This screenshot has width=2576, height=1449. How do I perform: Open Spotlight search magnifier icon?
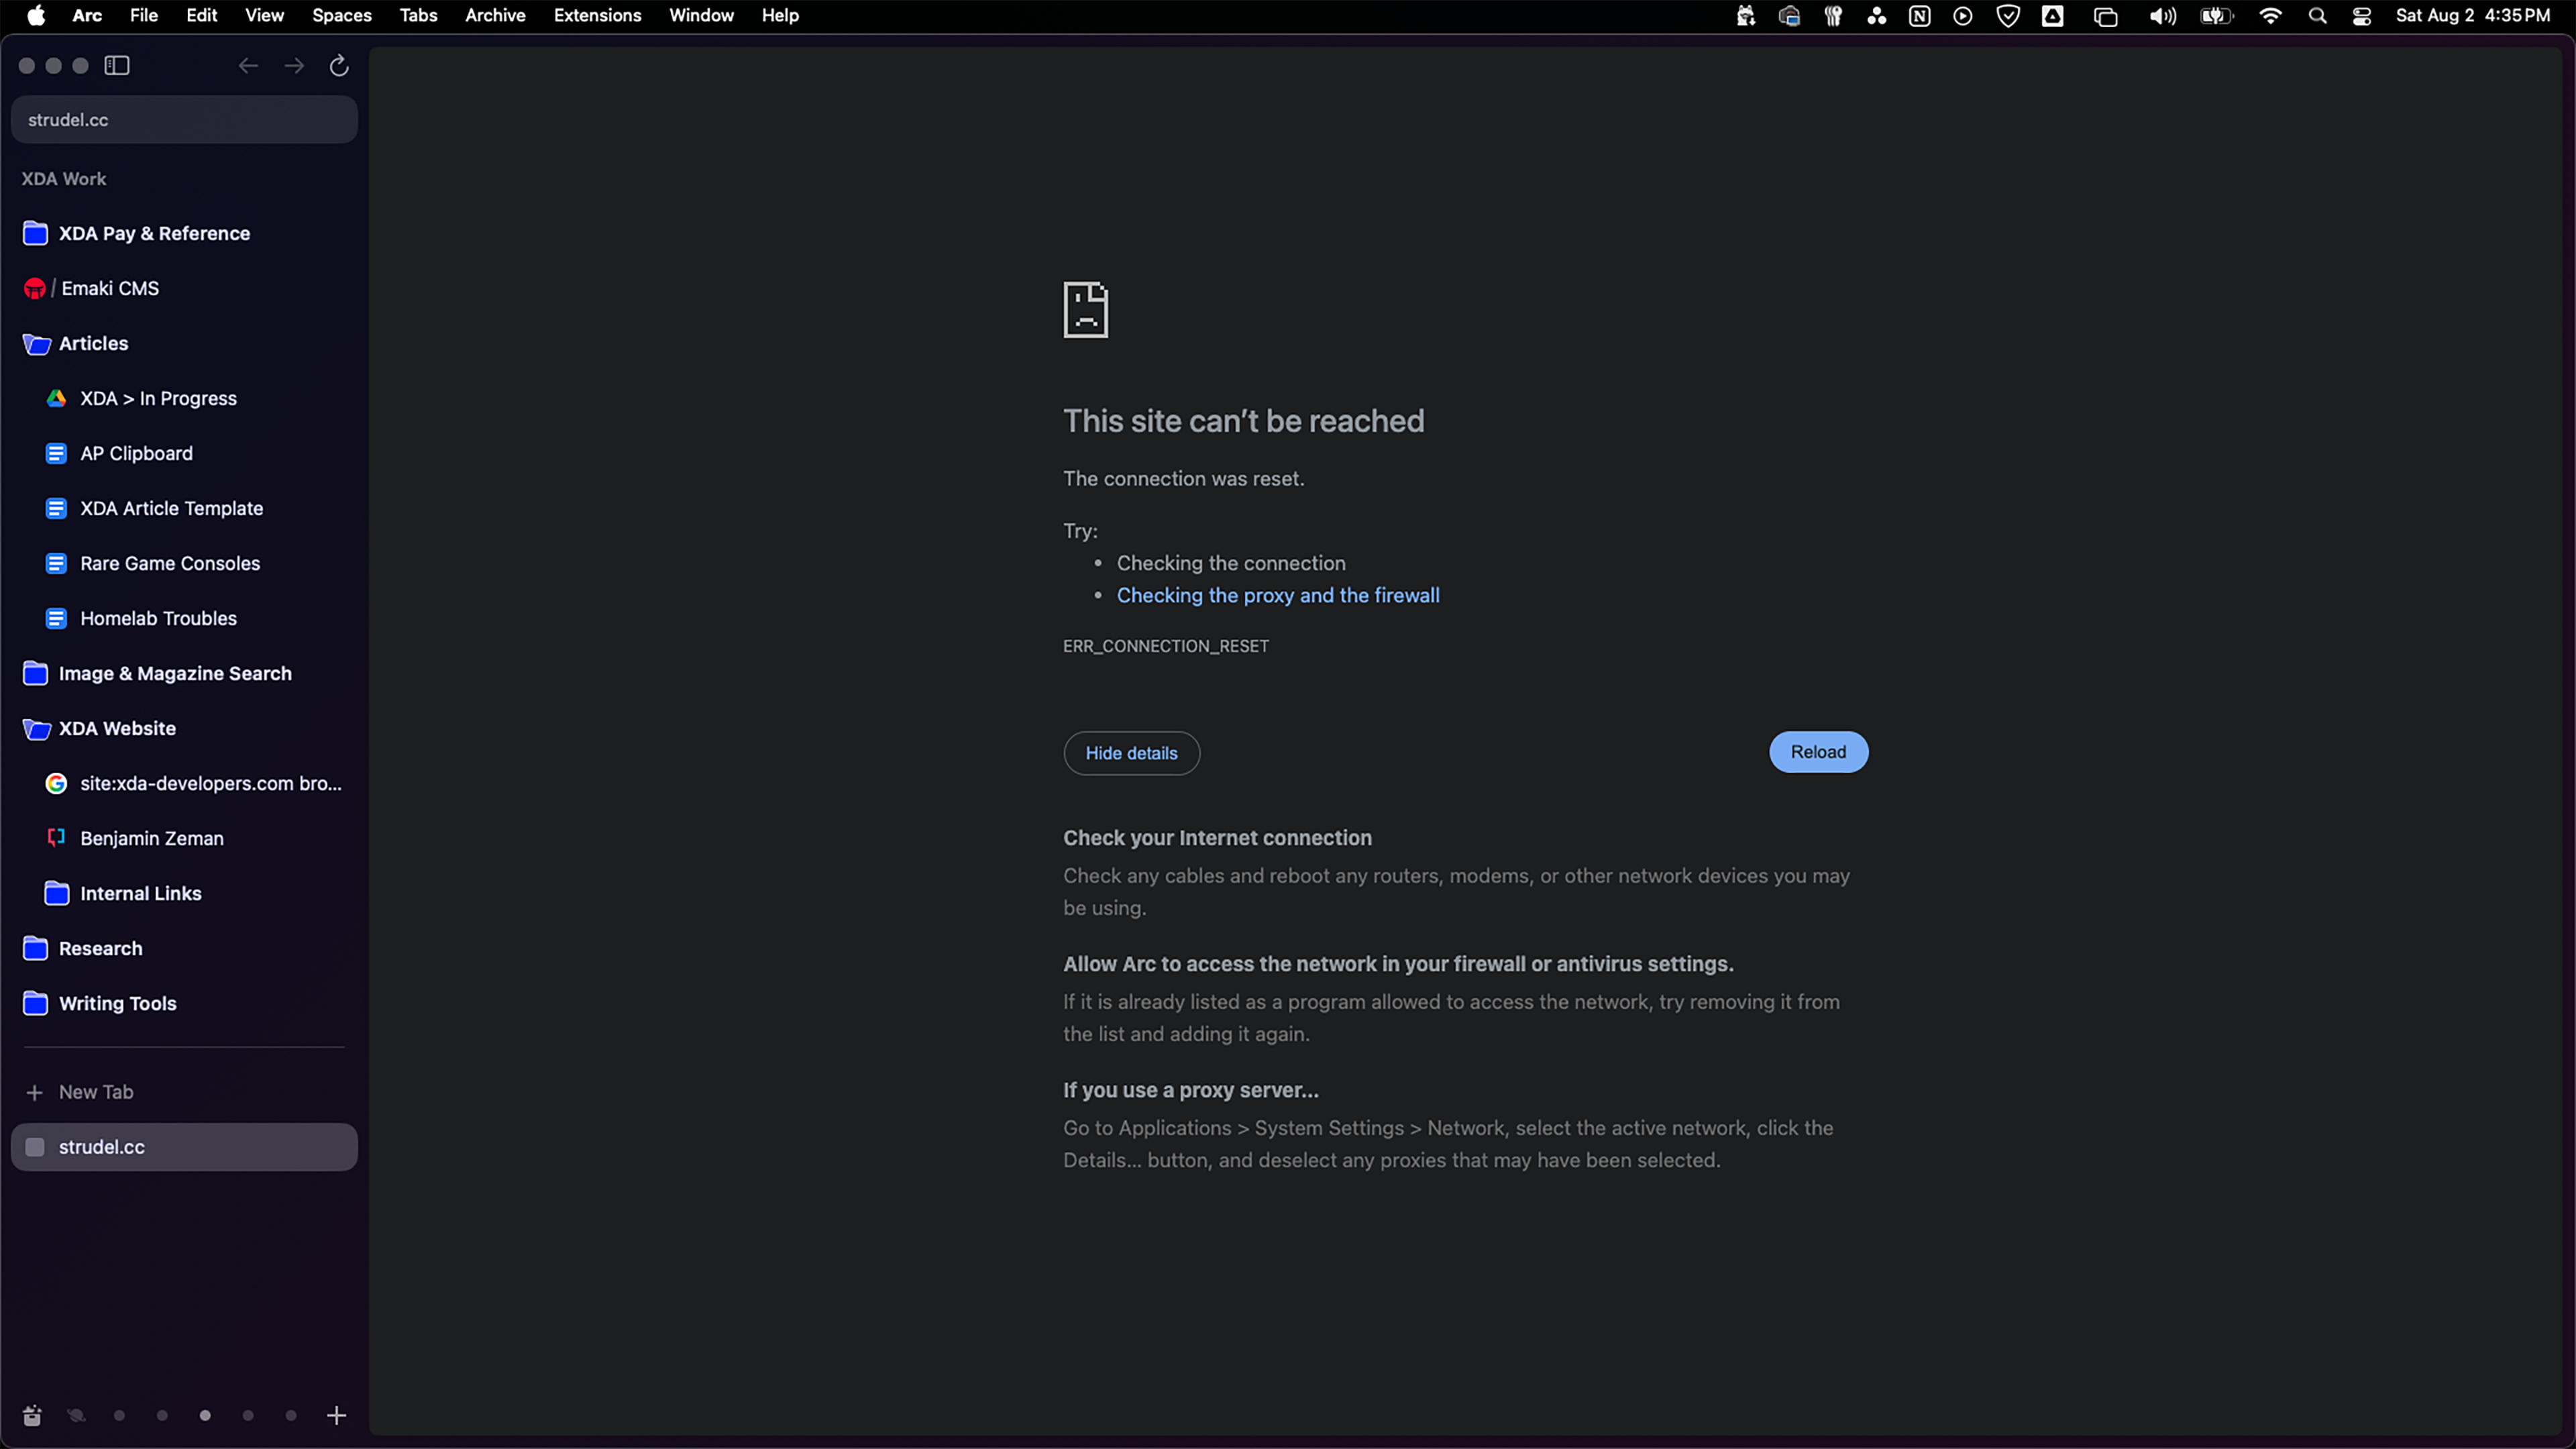point(2317,16)
